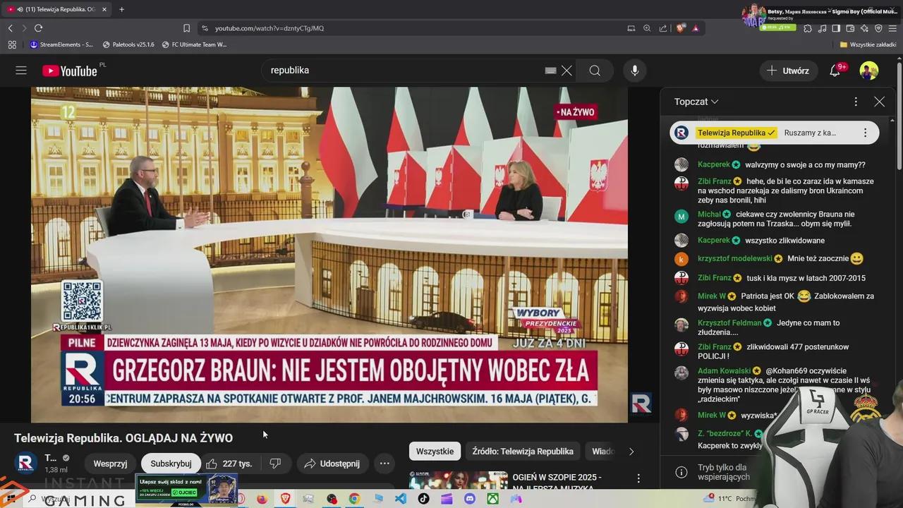This screenshot has width=903, height=508.
Task: Select the Wszystkie filter chip
Action: pos(435,452)
